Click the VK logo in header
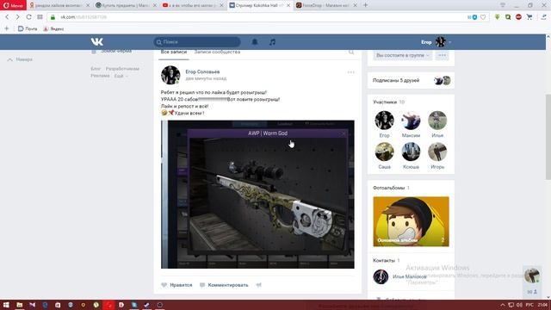This screenshot has height=310, width=551. [x=96, y=42]
